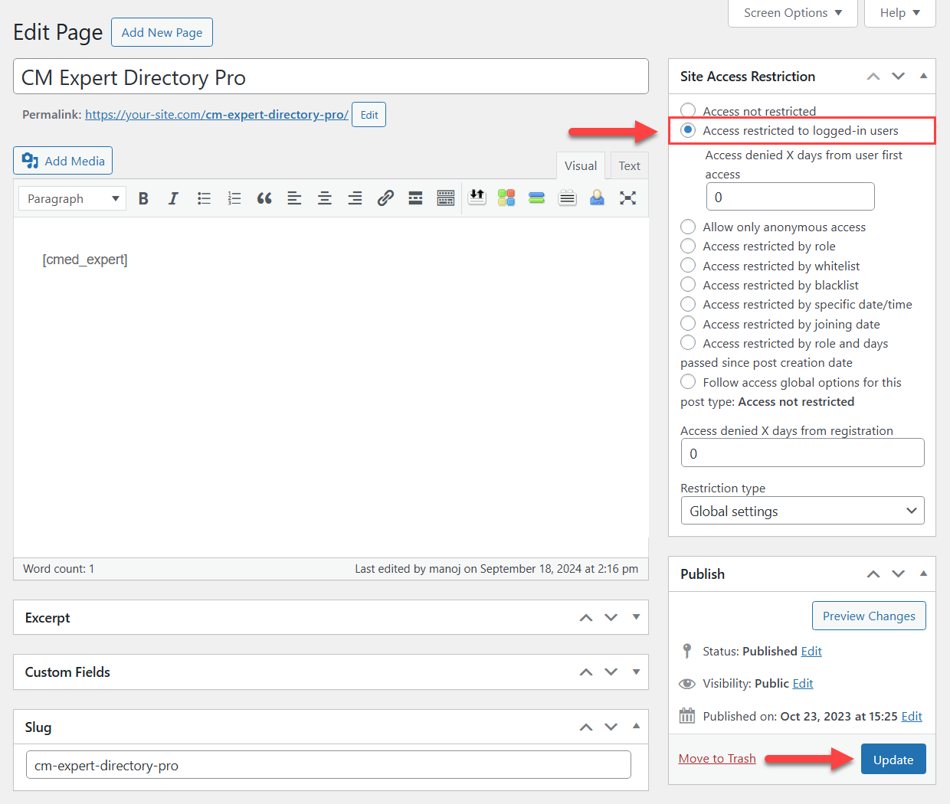The width and height of the screenshot is (950, 804).
Task: Edit the Published on date
Action: pyautogui.click(x=912, y=716)
